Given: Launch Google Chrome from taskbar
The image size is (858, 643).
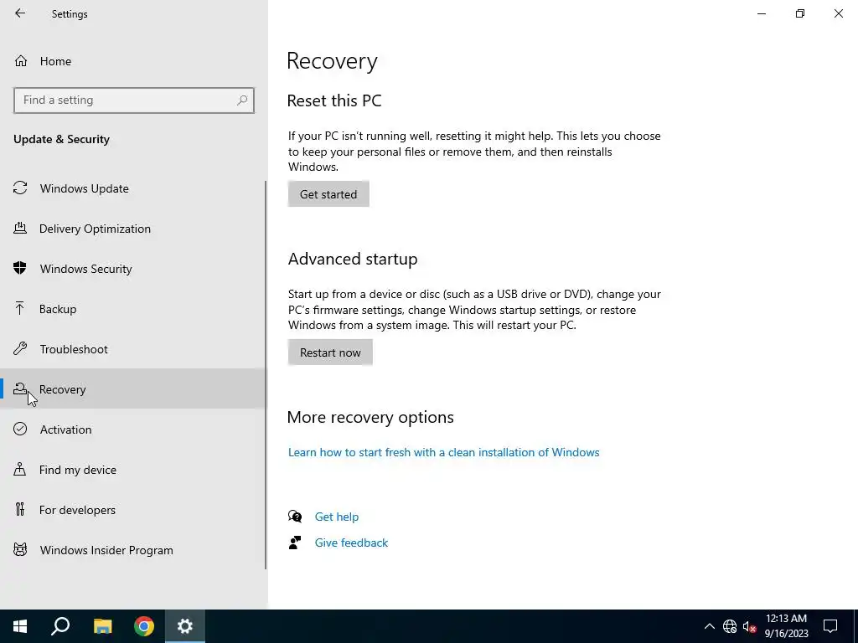Looking at the screenshot, I should [x=144, y=626].
